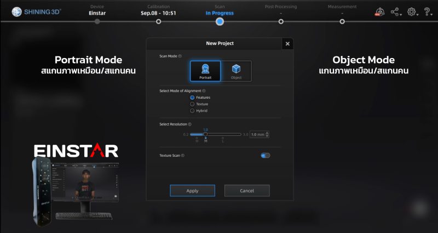
Task: Open the info tooltip beside Scan Mode
Action: 180,56
